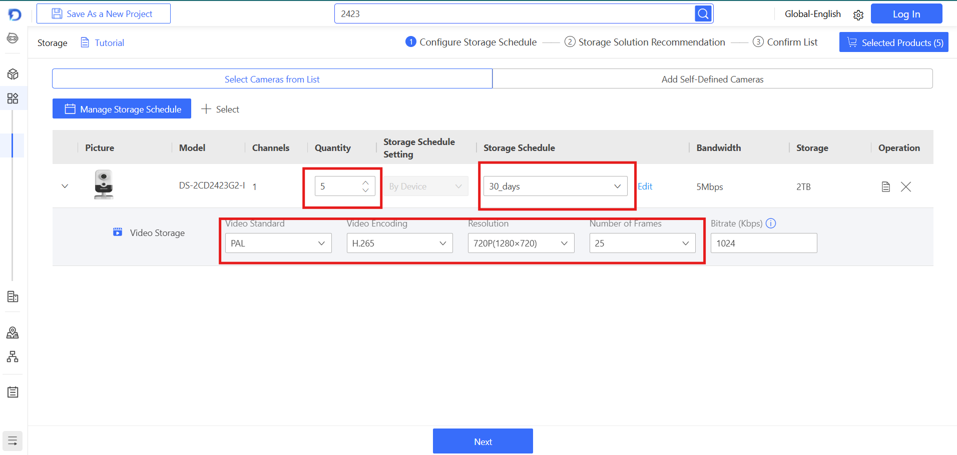Screen dimensions: 957x455
Task: Click the 3D cube sidebar icon
Action: point(13,74)
